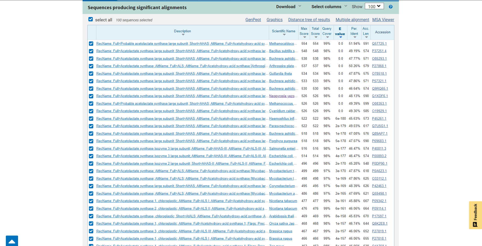Click the 'Sequences producing significant alignments' heading
Screen dimensions: 482x246
point(137,7)
